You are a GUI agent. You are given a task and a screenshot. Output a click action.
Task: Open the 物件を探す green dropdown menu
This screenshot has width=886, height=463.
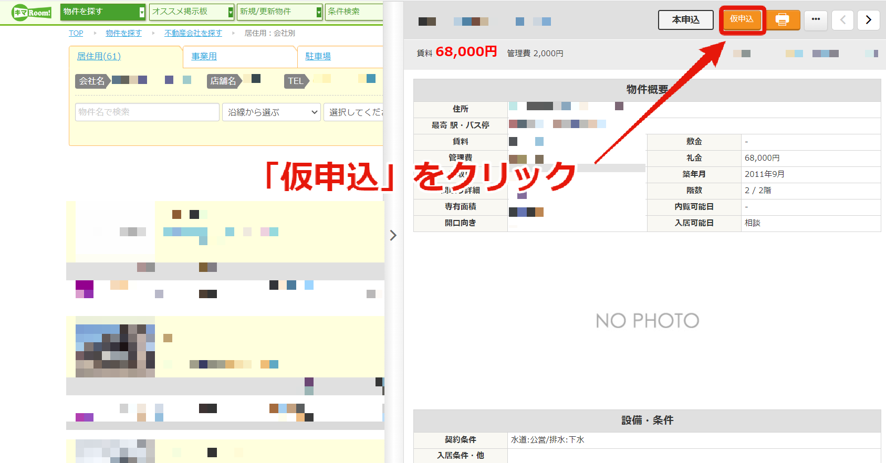pyautogui.click(x=103, y=12)
